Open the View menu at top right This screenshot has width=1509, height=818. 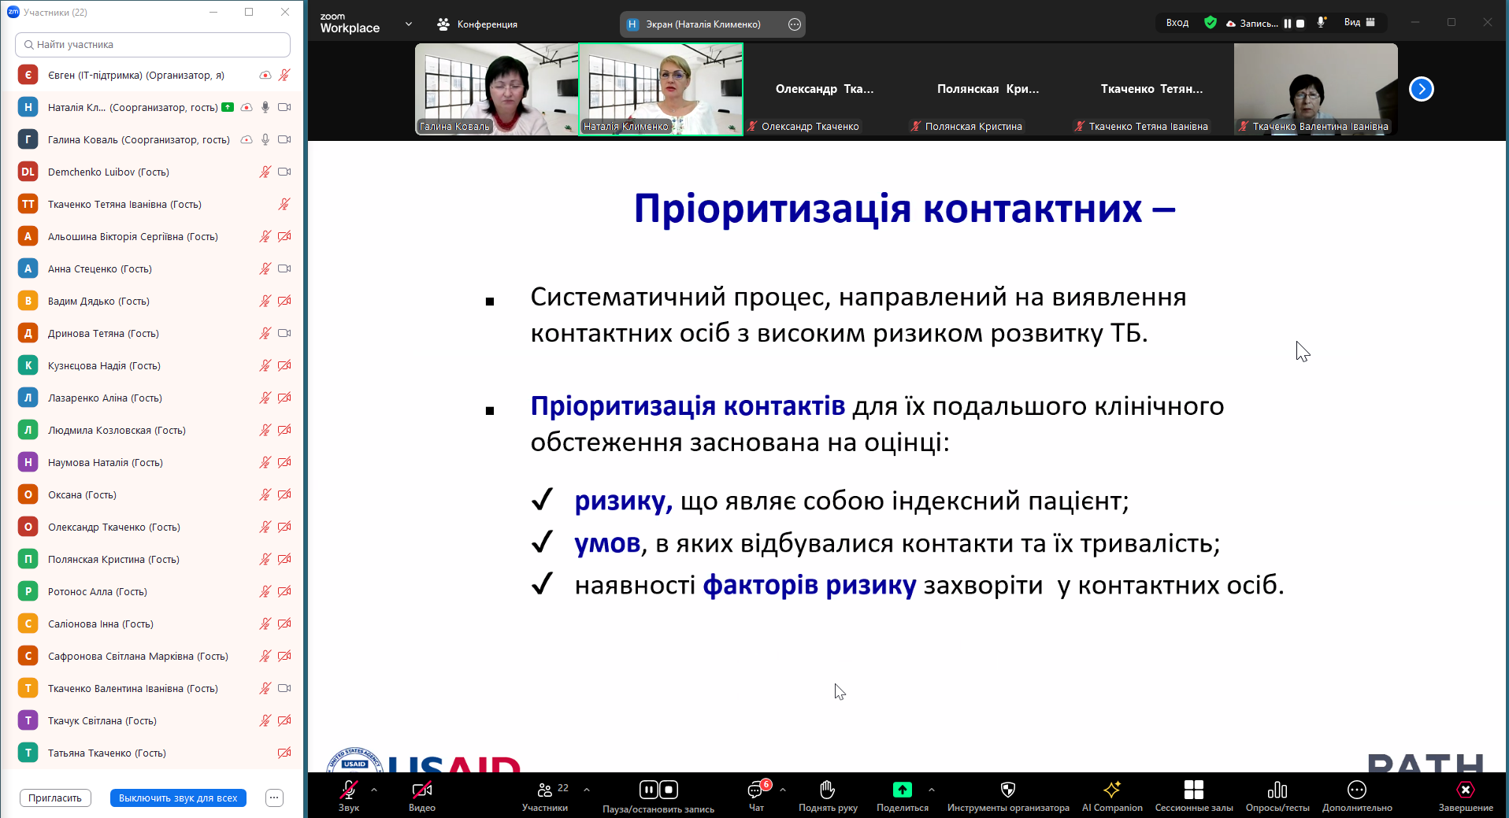point(1359,23)
